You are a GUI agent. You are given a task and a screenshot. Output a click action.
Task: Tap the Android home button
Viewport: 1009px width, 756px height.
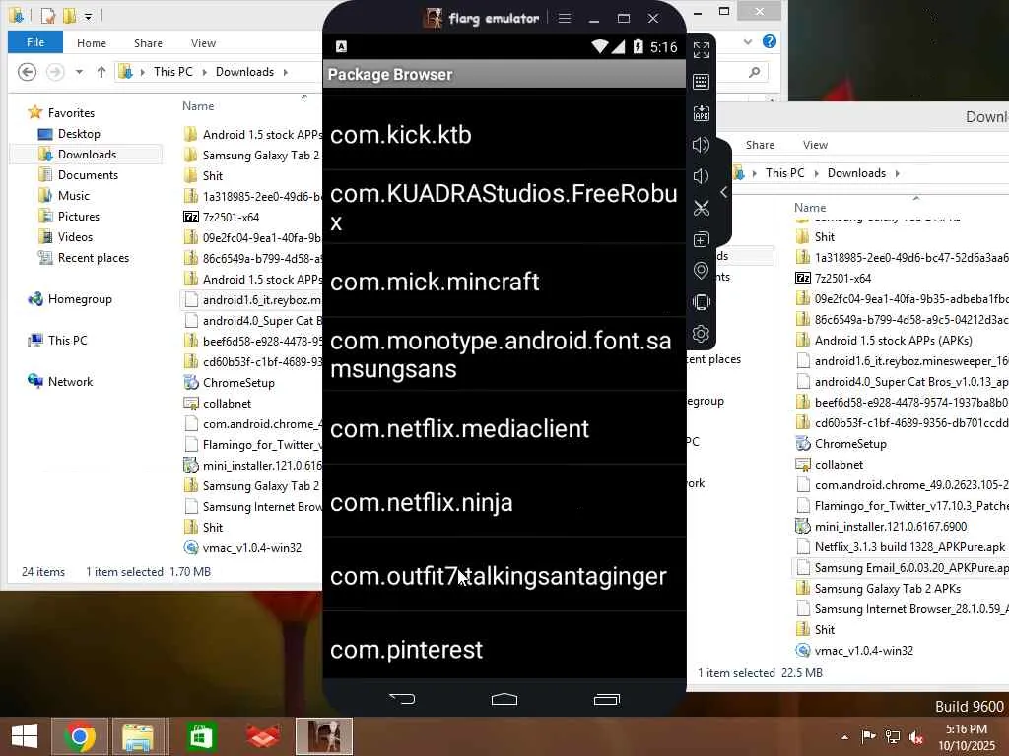(x=504, y=699)
